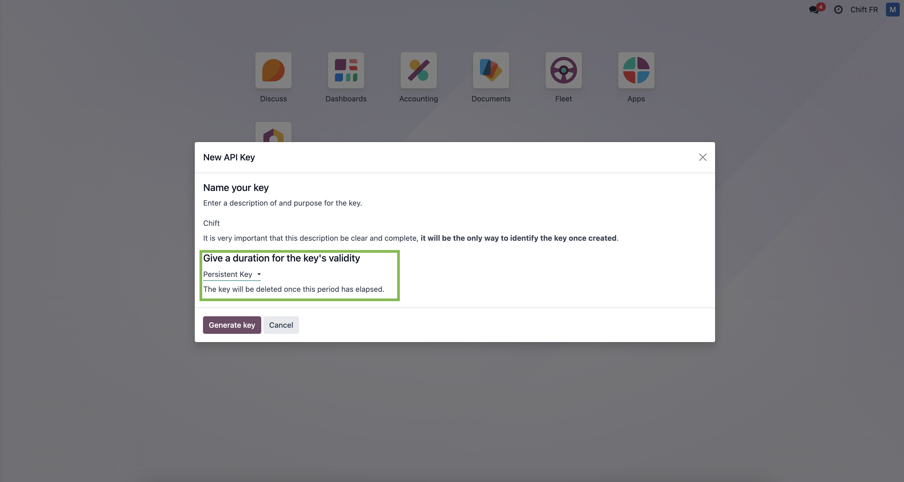Open the Documents app icon
The image size is (904, 482).
491,70
